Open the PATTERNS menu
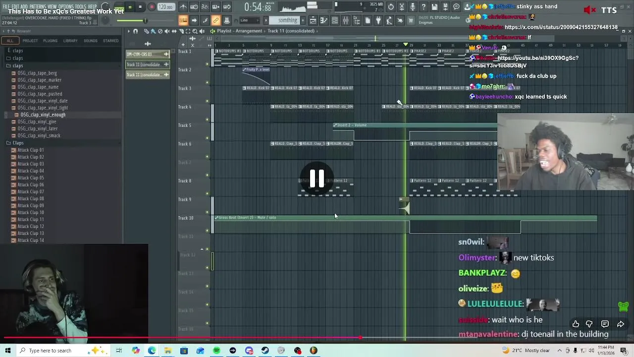The width and height of the screenshot is (634, 357). [x=38, y=7]
